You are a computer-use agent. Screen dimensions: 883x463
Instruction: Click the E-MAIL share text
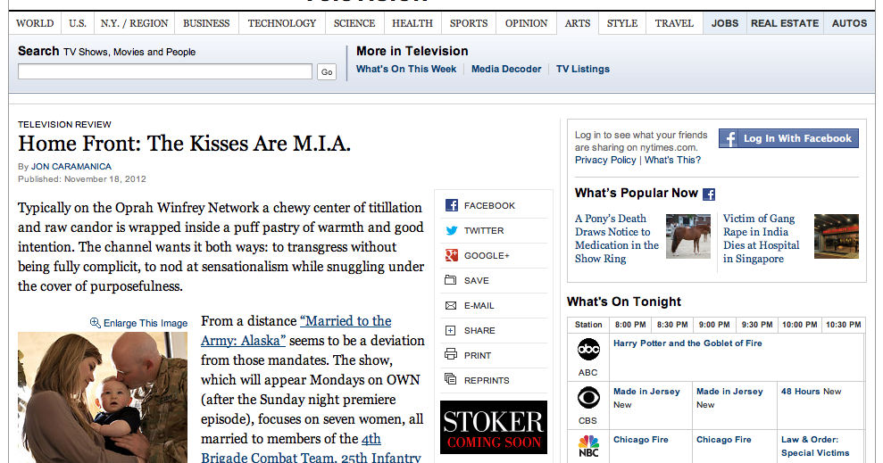click(x=479, y=305)
